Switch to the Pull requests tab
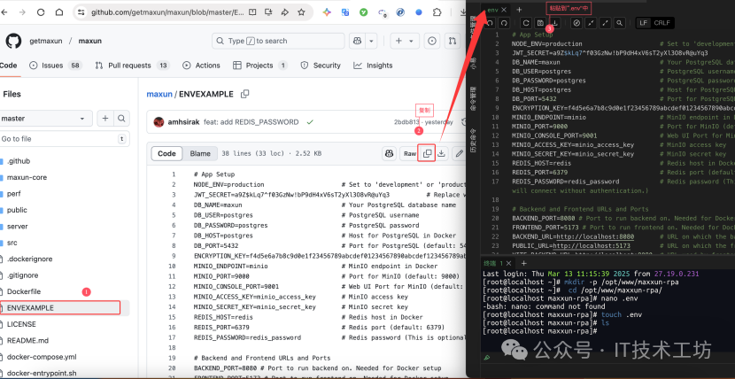This screenshot has width=735, height=379. click(132, 66)
